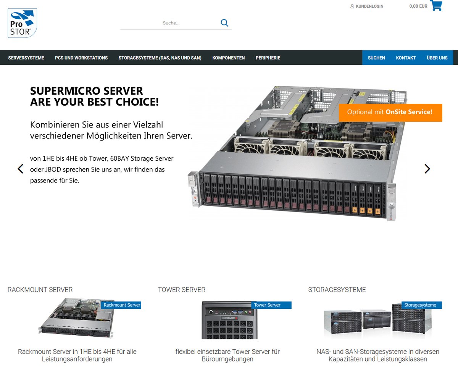Click the search magnifier icon
458x384 pixels.
point(224,23)
